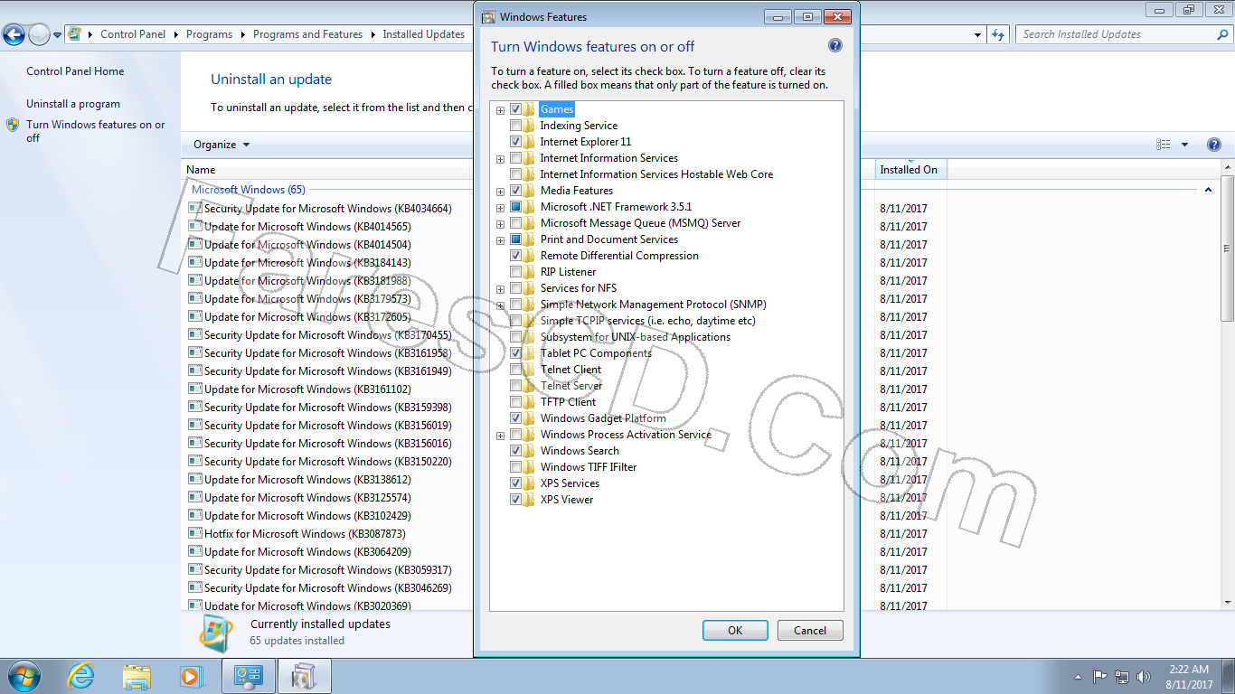This screenshot has height=694, width=1235.
Task: Click the Games folder icon
Action: pyautogui.click(x=529, y=109)
